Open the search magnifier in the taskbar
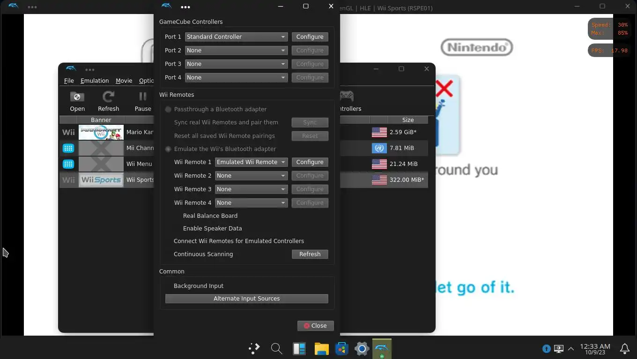This screenshot has width=637, height=359. tap(276, 349)
